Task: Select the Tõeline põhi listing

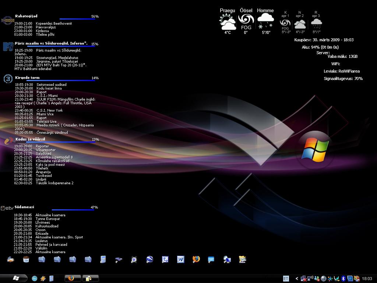Action: tap(34, 35)
